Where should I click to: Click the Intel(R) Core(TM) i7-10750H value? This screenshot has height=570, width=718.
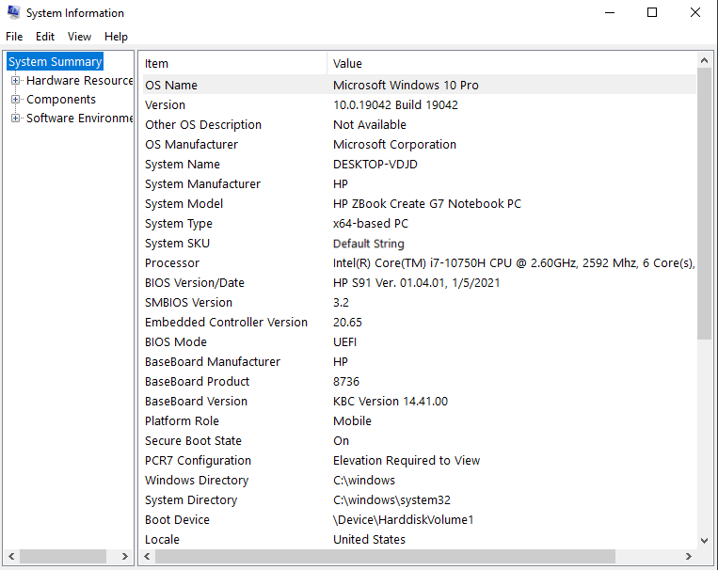coord(514,262)
